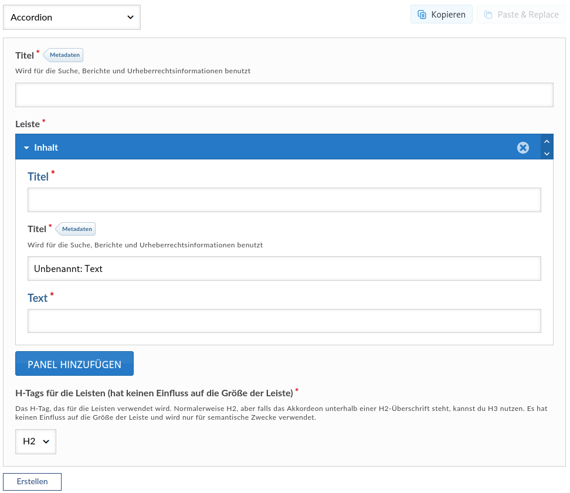The width and height of the screenshot is (570, 493).
Task: Click the H-Tags für die Leisten label
Action: pos(154,392)
